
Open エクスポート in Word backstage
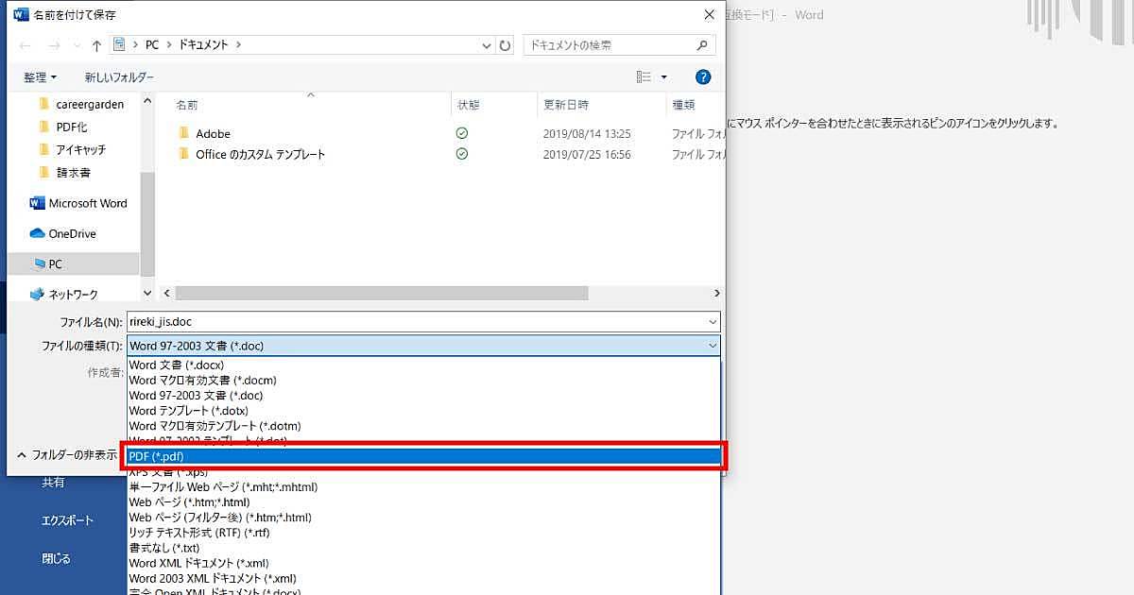pyautogui.click(x=67, y=520)
